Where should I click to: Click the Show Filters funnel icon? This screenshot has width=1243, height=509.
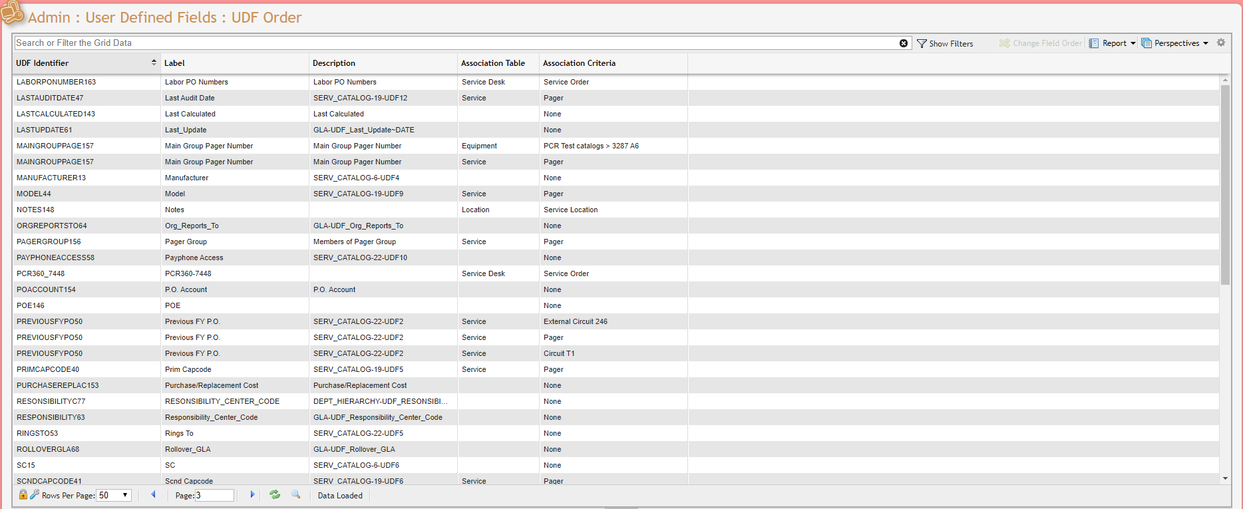click(922, 43)
